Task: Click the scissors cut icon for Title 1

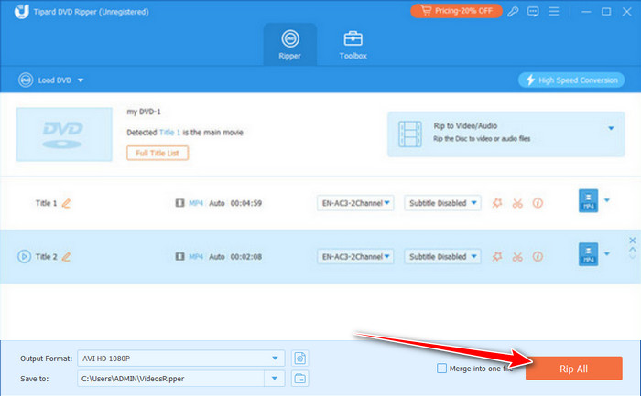Action: tap(517, 203)
